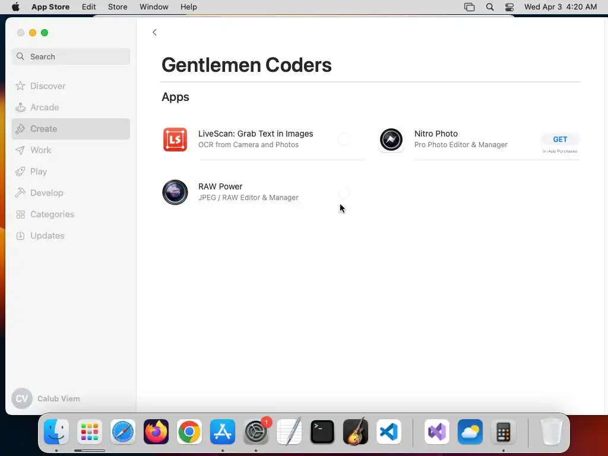Image resolution: width=608 pixels, height=456 pixels.
Task: Click the Stage Manager menu bar icon
Action: pos(469,7)
